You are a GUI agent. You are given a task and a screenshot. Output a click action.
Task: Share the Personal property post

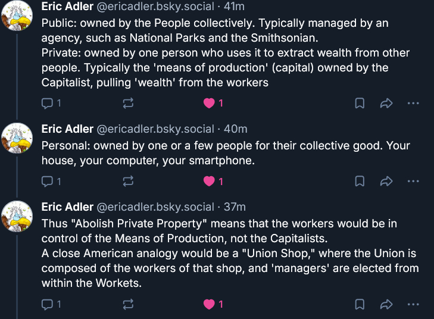pyautogui.click(x=386, y=181)
